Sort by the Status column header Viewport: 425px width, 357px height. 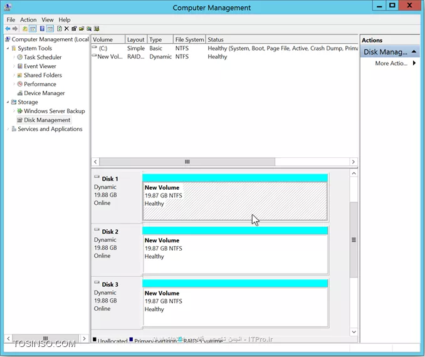[282, 39]
